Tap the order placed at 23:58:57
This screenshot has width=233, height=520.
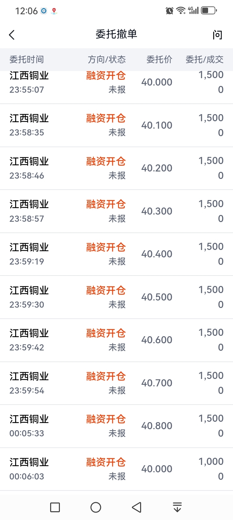(x=116, y=211)
